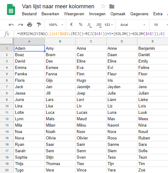The width and height of the screenshot is (168, 173).
Task: Click cell containing 'Adam'
Action: pos(29,48)
